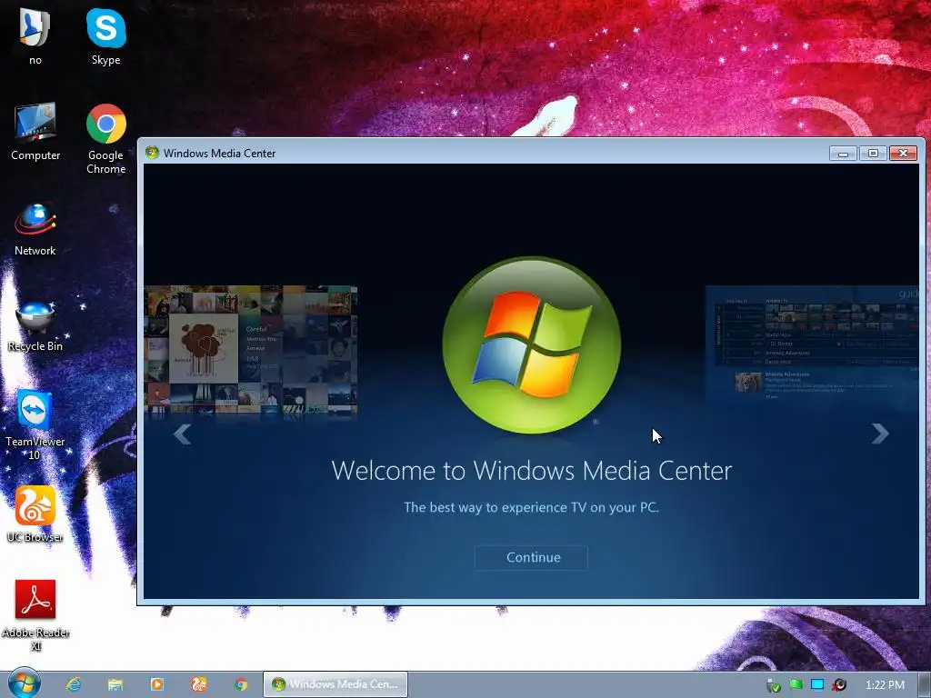This screenshot has width=931, height=698.
Task: Select the Google Chrome desktop shortcut
Action: pyautogui.click(x=105, y=139)
